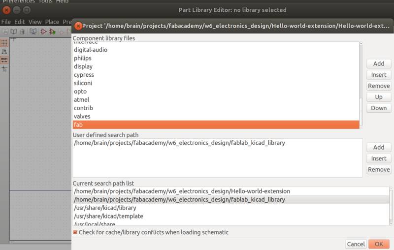Image resolution: width=394 pixels, height=250 pixels.
Task: Remove the user defined search path
Action: (x=379, y=169)
